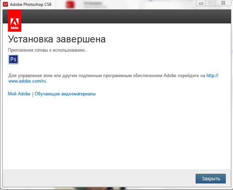Open the Мой Adobe link
The image size is (233, 190).
coord(19,94)
